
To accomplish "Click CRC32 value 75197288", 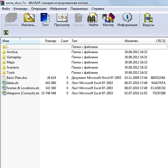I will 159,93.
